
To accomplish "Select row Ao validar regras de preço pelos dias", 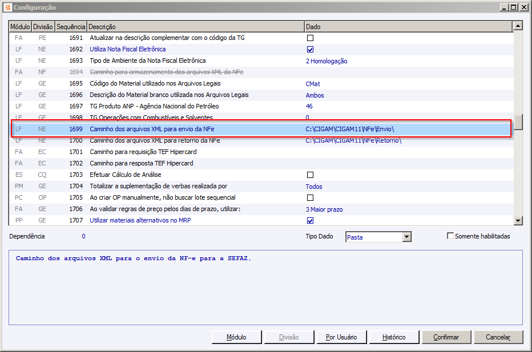I will pyautogui.click(x=261, y=209).
